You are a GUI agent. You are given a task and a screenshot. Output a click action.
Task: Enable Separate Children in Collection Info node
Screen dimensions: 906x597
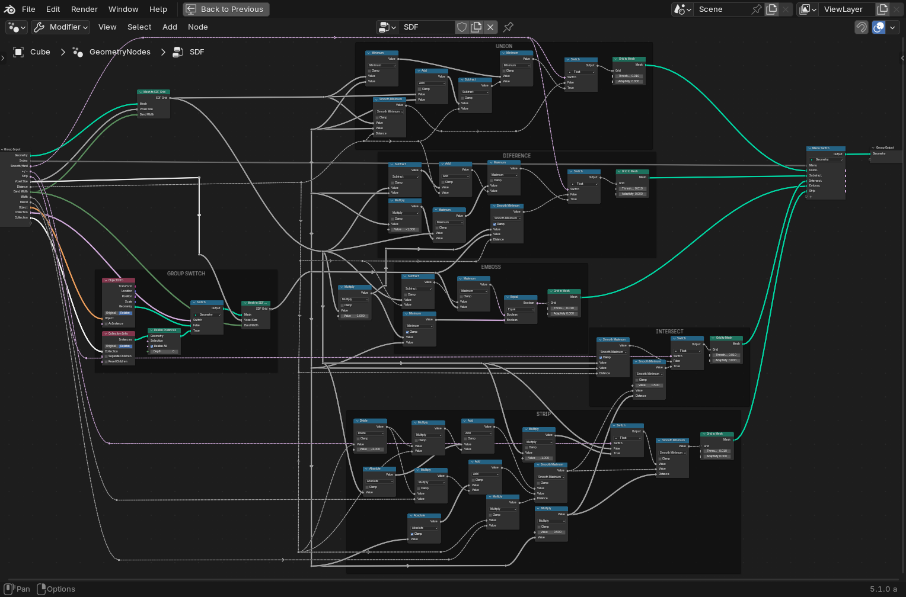[106, 357]
